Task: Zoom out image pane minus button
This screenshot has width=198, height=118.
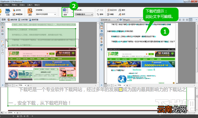Action: pos(16,86)
